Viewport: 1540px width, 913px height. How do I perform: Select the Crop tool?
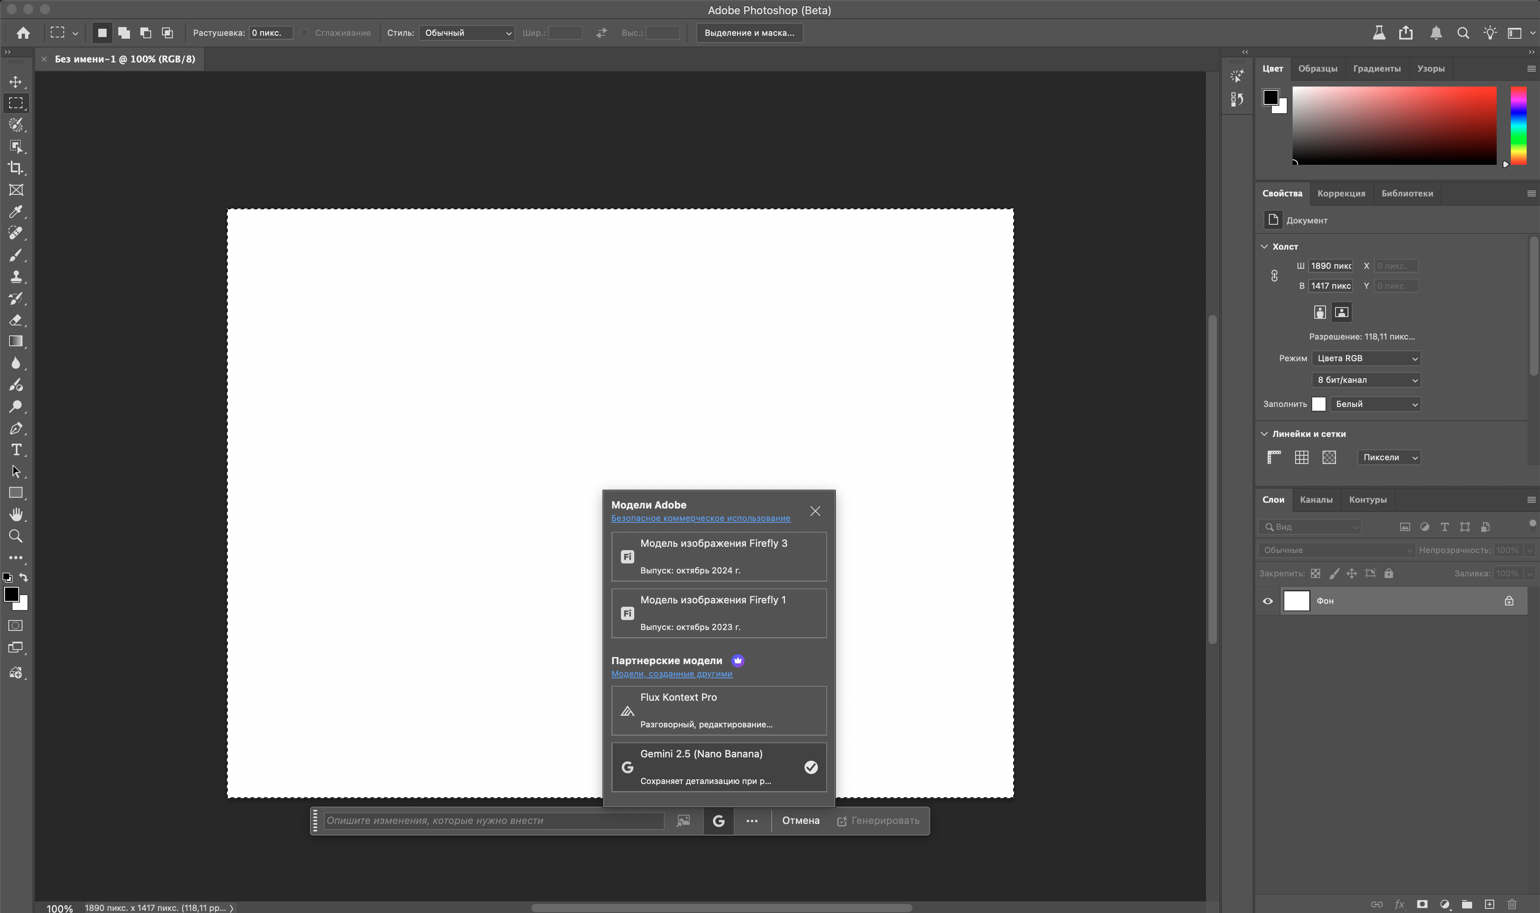[16, 168]
